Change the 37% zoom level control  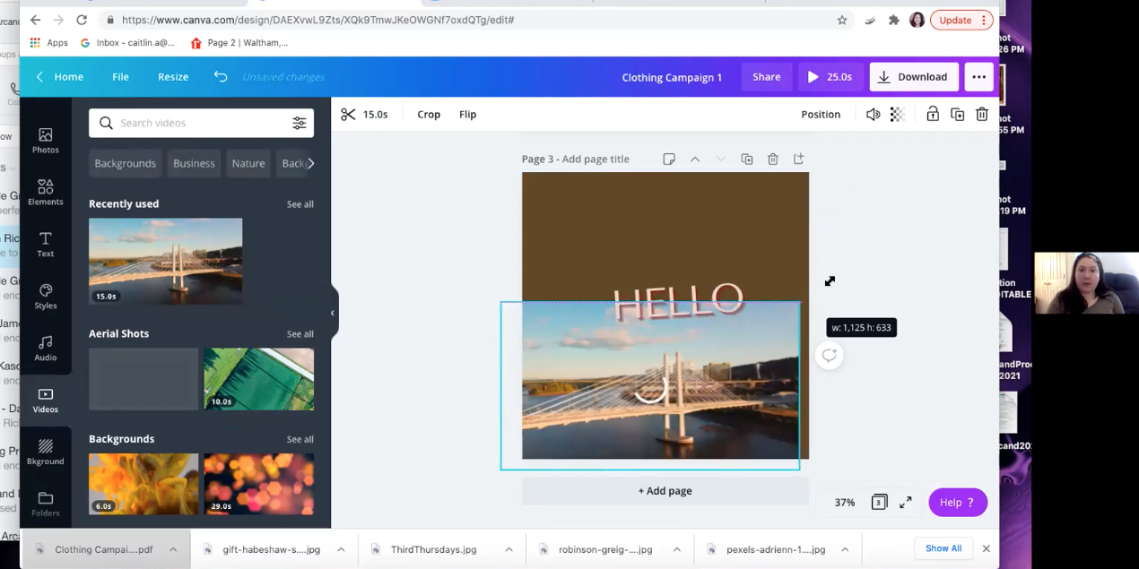pyautogui.click(x=844, y=502)
